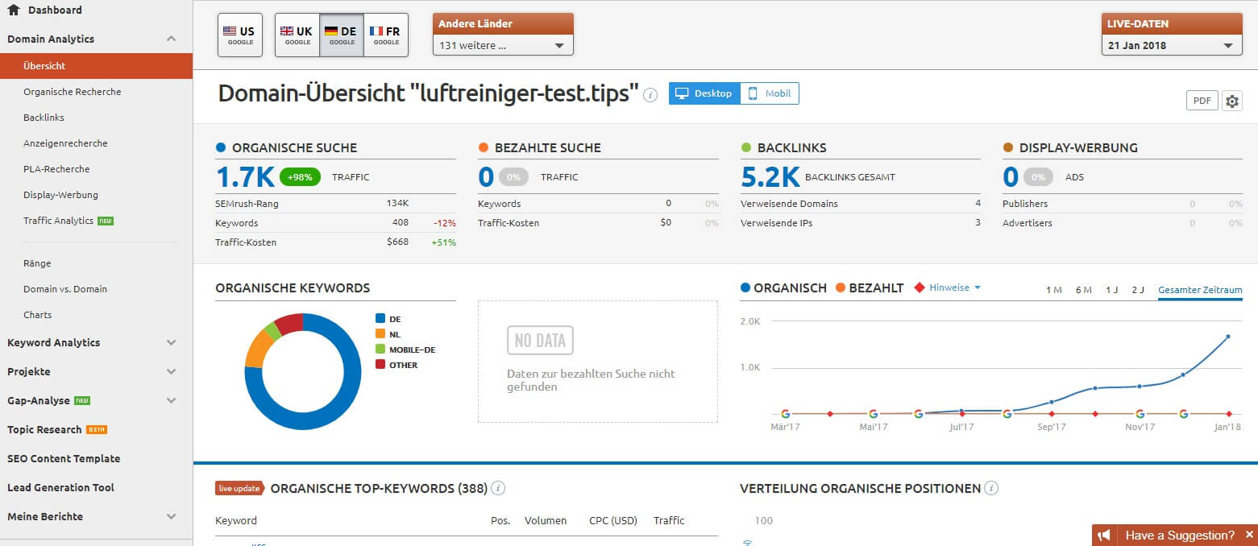Click info icon next to Organische Top-Keywords
Screen dimensions: 1258x546
(x=498, y=488)
